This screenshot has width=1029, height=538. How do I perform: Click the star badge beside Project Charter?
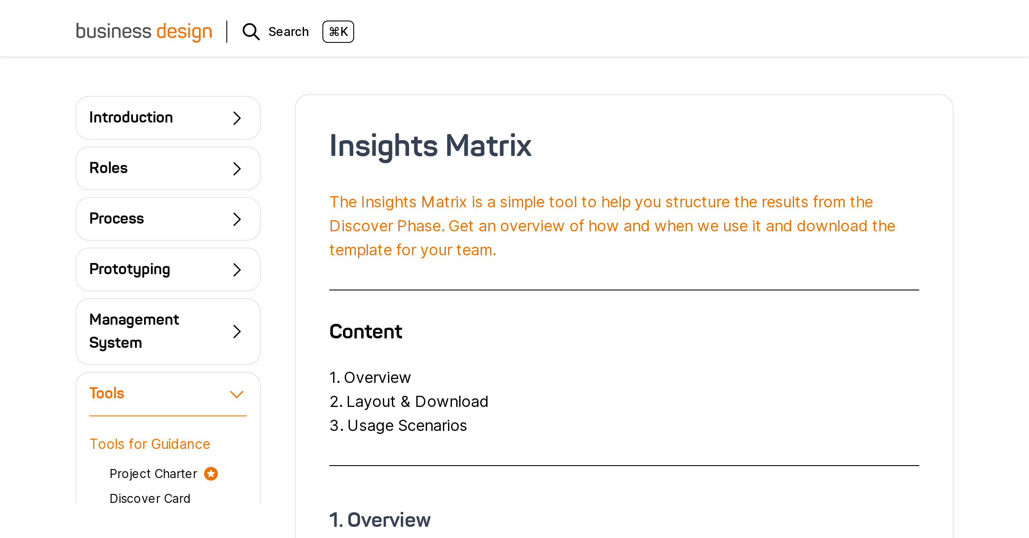pyautogui.click(x=211, y=474)
